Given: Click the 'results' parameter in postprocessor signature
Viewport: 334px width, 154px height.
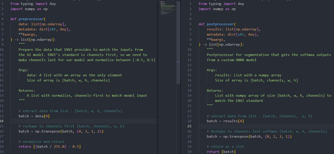Looking at the screenshot, I should pyautogui.click(x=215, y=29).
